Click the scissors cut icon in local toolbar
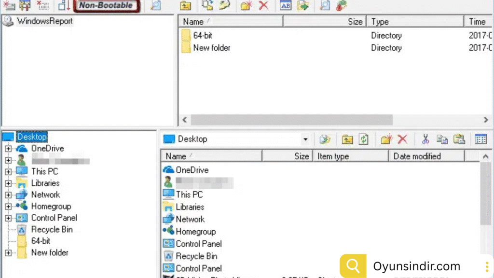 [425, 139]
